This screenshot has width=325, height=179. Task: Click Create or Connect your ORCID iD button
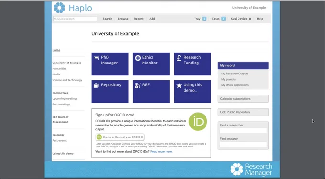click(120, 137)
